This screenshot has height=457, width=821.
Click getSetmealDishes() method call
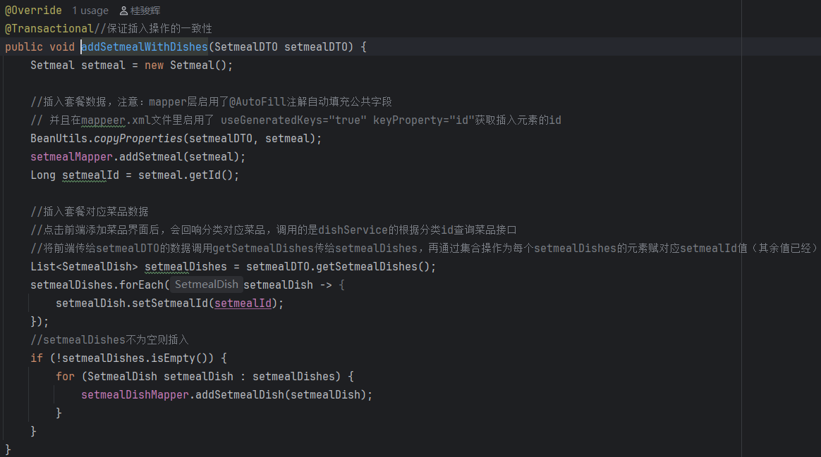(373, 267)
